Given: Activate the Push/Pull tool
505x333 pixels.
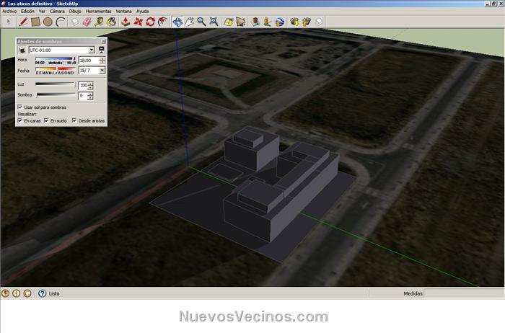Looking at the screenshot, I should click(126, 22).
